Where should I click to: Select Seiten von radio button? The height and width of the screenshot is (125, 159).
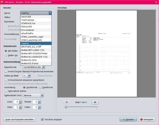(x=6, y=55)
